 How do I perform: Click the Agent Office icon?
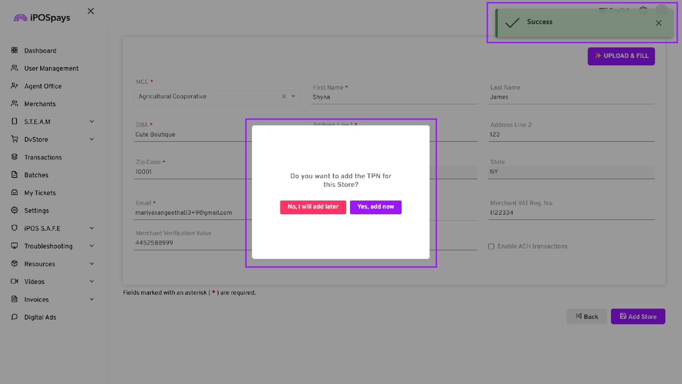pos(14,86)
